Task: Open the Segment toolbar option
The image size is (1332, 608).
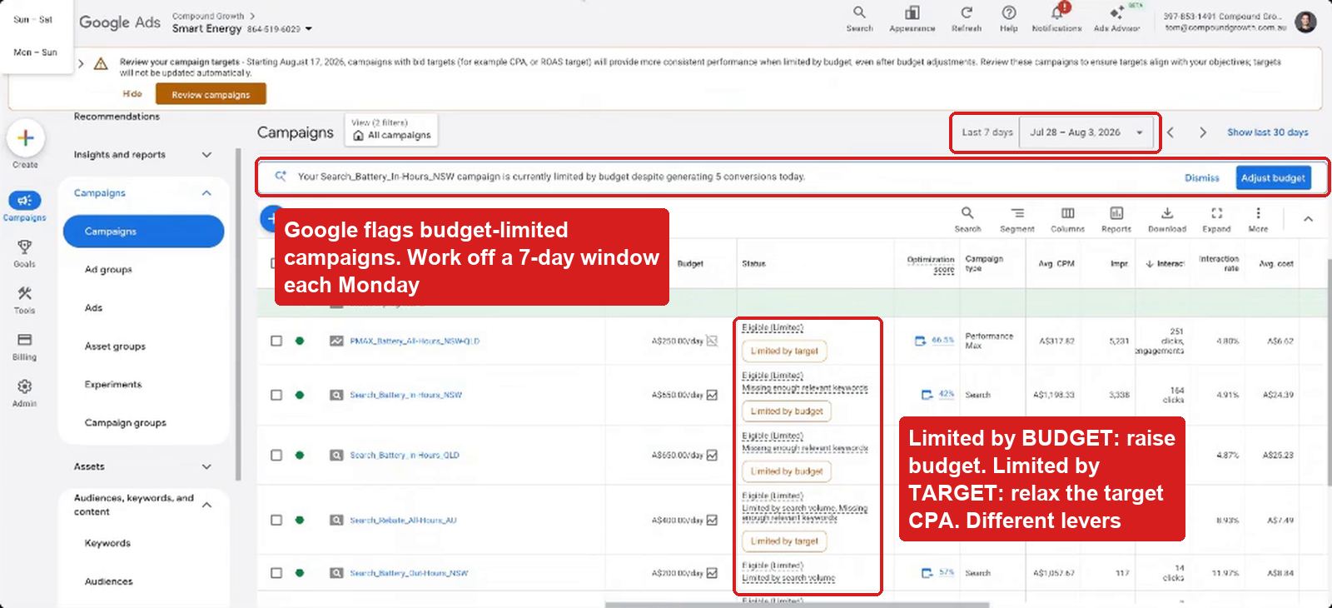Action: 1017,219
